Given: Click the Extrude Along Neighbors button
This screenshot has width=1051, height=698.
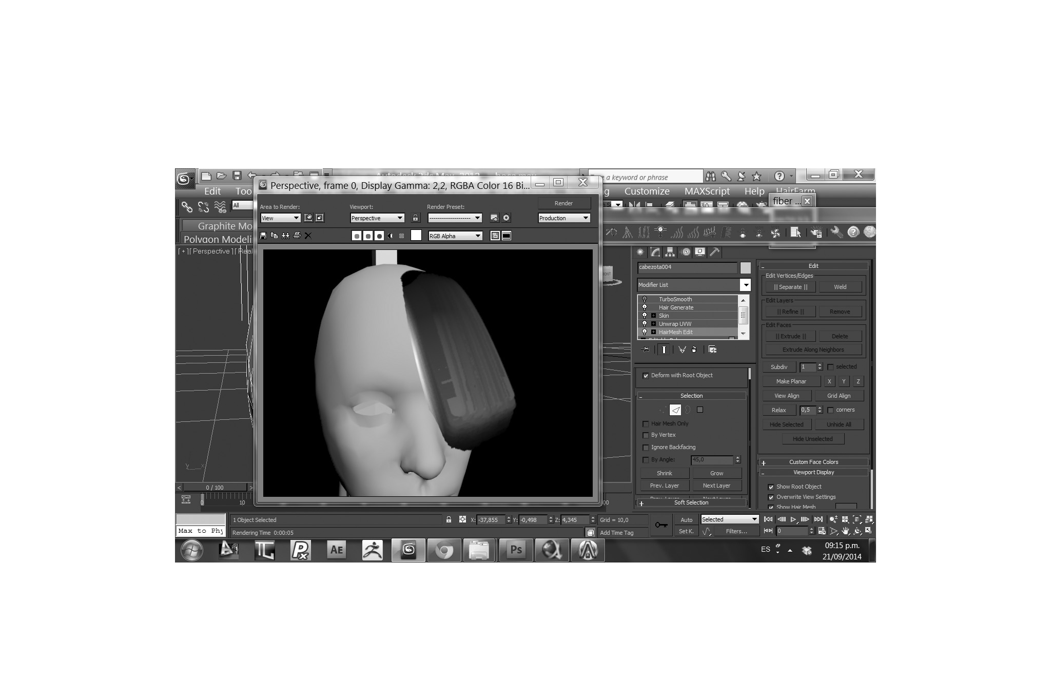Looking at the screenshot, I should (x=813, y=350).
